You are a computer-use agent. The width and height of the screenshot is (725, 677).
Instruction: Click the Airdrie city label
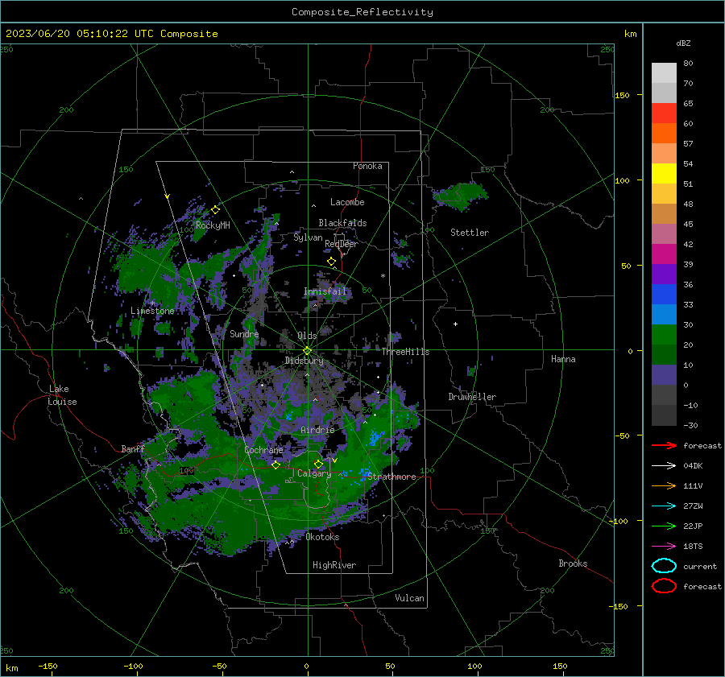pyautogui.click(x=317, y=430)
